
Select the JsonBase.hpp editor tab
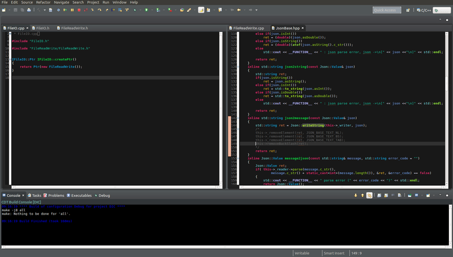pos(285,28)
